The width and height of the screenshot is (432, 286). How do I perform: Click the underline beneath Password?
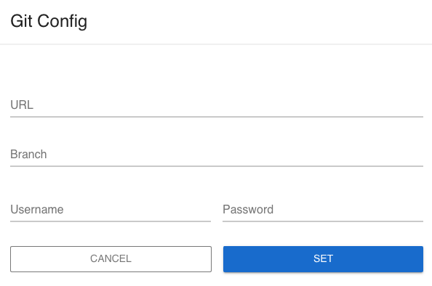tap(323, 221)
